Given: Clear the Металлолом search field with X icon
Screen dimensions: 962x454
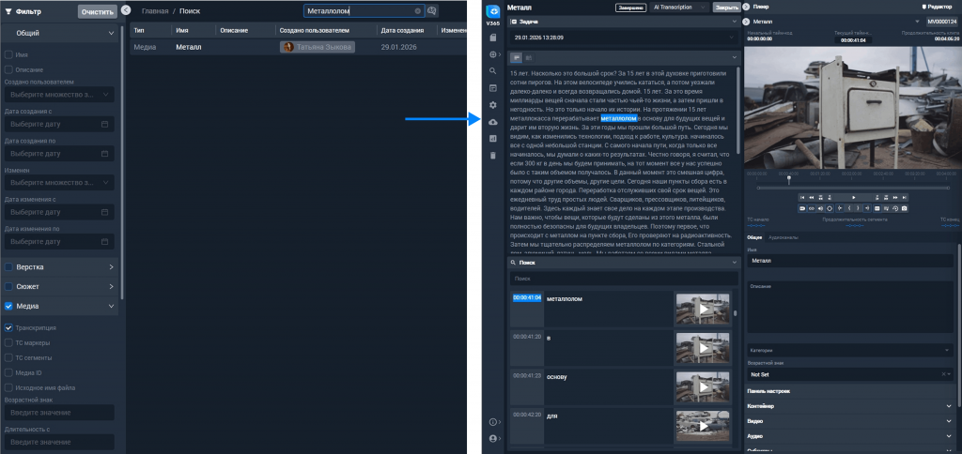Looking at the screenshot, I should (418, 11).
